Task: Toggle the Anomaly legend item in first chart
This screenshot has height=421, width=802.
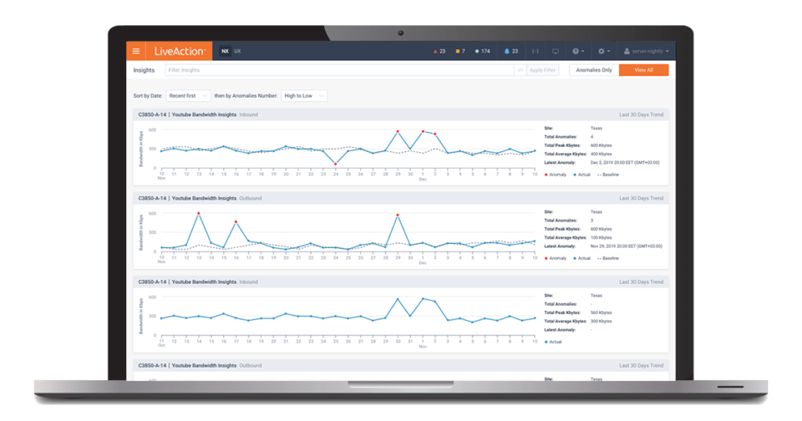Action: point(556,175)
